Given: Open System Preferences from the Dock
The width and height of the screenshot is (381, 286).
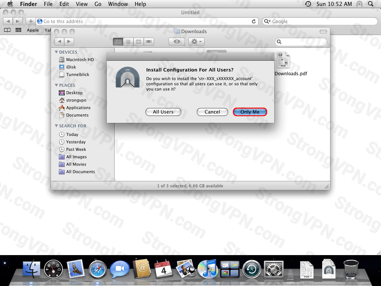Looking at the screenshot, I should pyautogui.click(x=273, y=269).
